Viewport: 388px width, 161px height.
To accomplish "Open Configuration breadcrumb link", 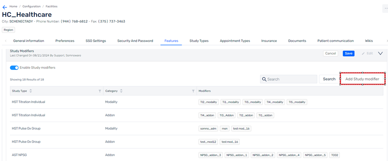I will [31, 7].
